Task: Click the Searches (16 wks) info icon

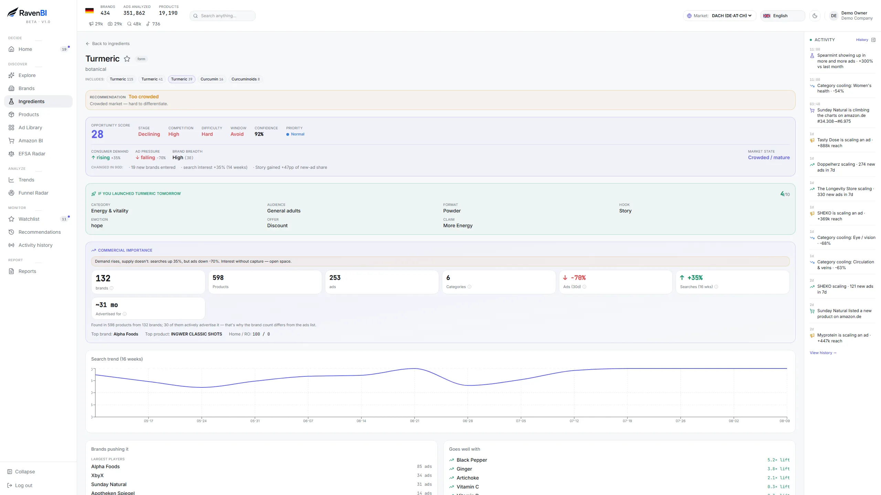Action: tap(716, 287)
